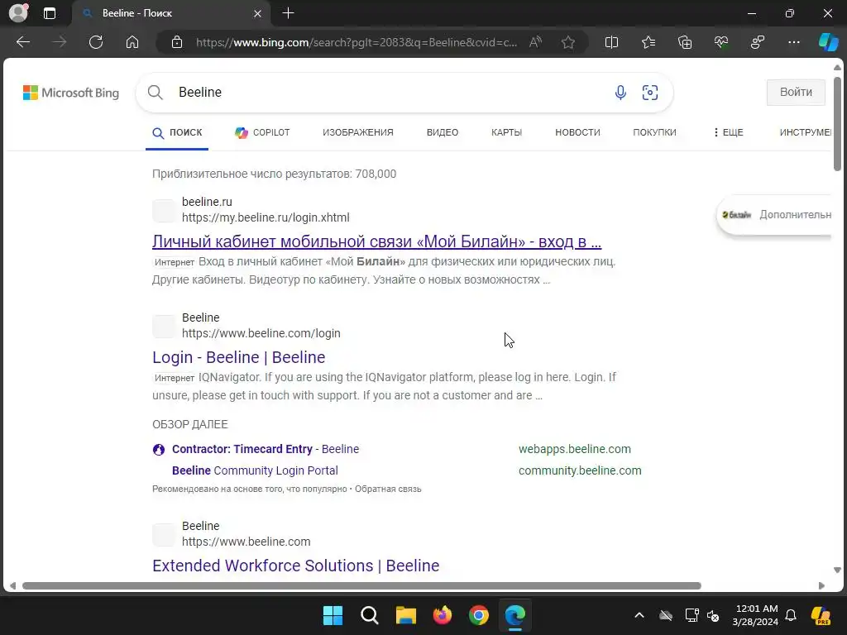Open Extended Workforce Solutions | Beeline result

(296, 566)
